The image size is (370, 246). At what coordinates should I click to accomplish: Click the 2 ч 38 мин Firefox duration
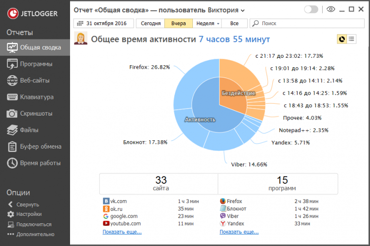tap(306, 202)
